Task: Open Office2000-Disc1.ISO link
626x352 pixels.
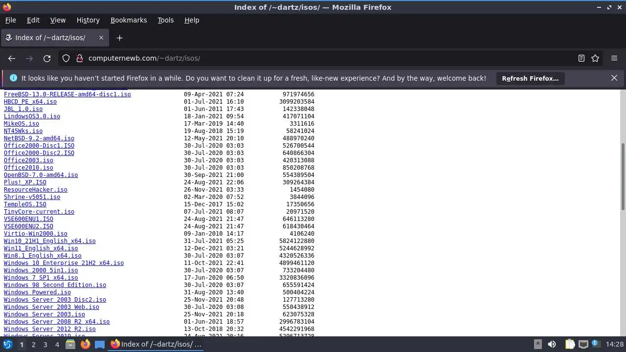Action: (x=39, y=146)
